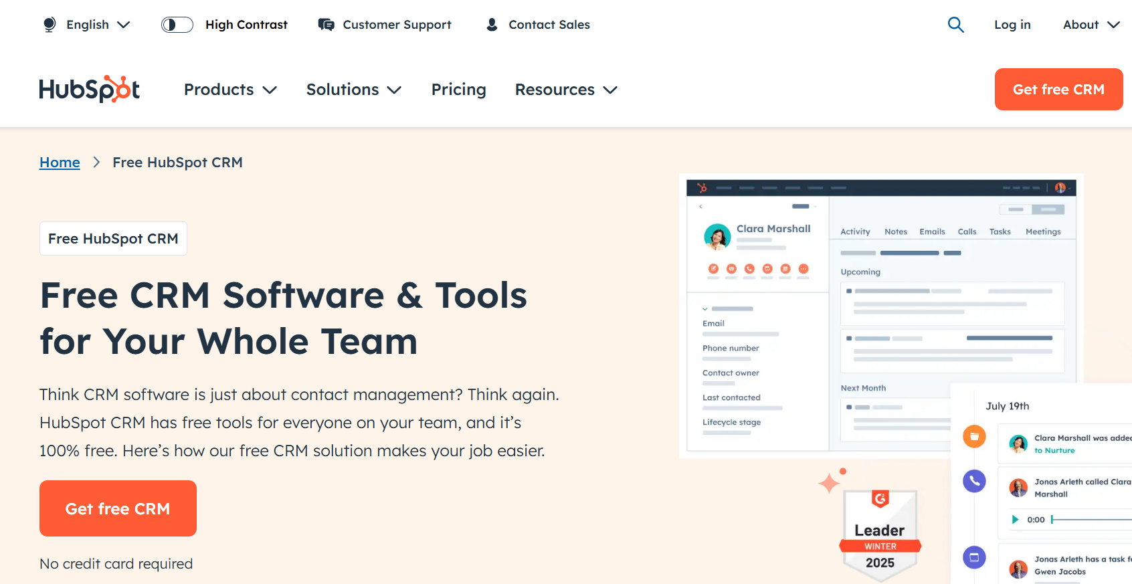Click the 'Free HubSpot CRM' breadcrumb text
This screenshot has height=584, width=1132.
[x=177, y=163]
